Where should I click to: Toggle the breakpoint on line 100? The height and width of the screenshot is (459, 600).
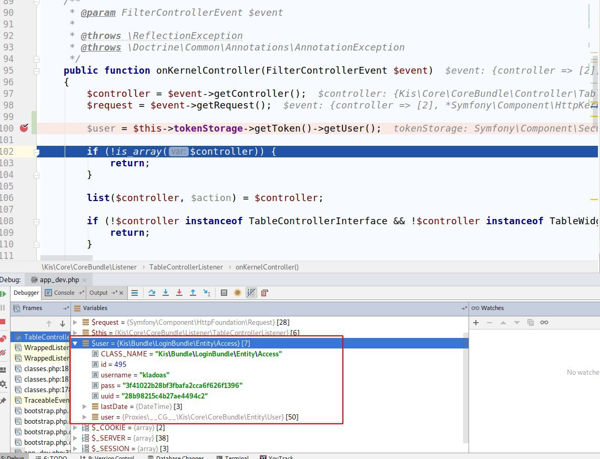[24, 128]
